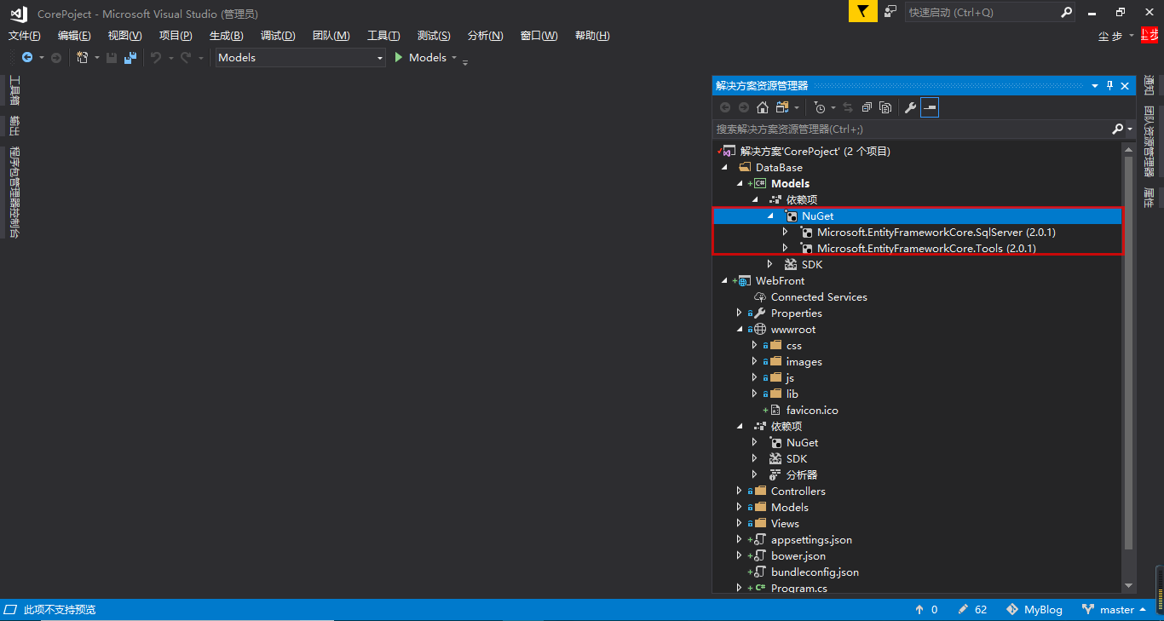Viewport: 1164px width, 621px height.
Task: Click the green Start Models run button
Action: point(398,58)
